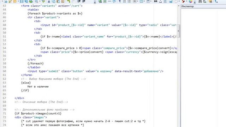Click the preview magnifier icon
Viewport: 226px width, 127px height.
click(36, 1)
